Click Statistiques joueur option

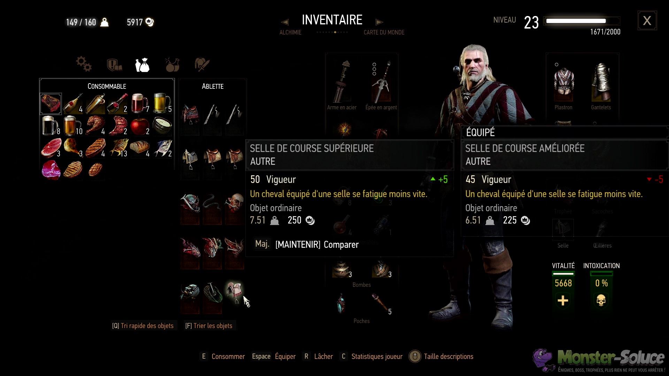pyautogui.click(x=371, y=357)
